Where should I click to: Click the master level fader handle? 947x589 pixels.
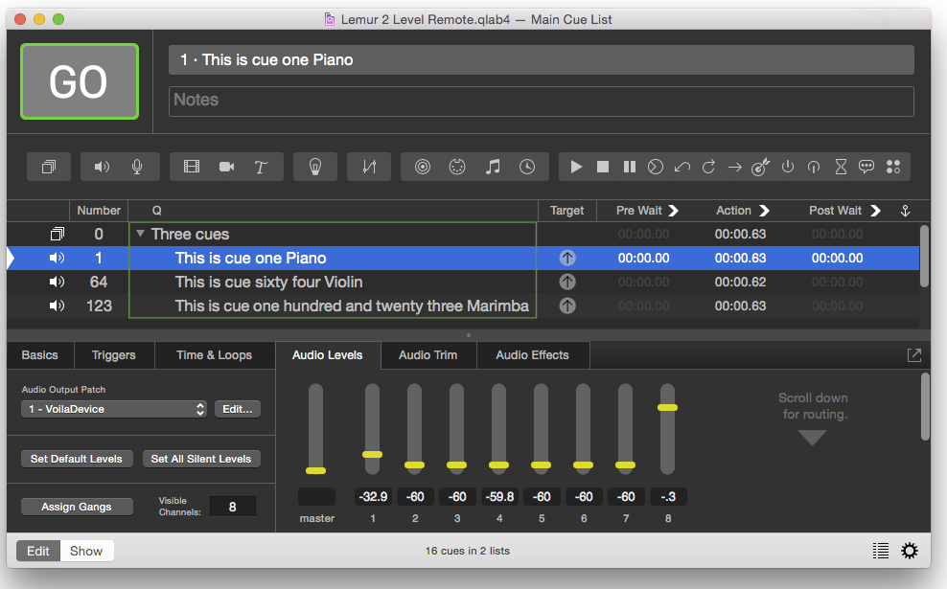click(315, 470)
